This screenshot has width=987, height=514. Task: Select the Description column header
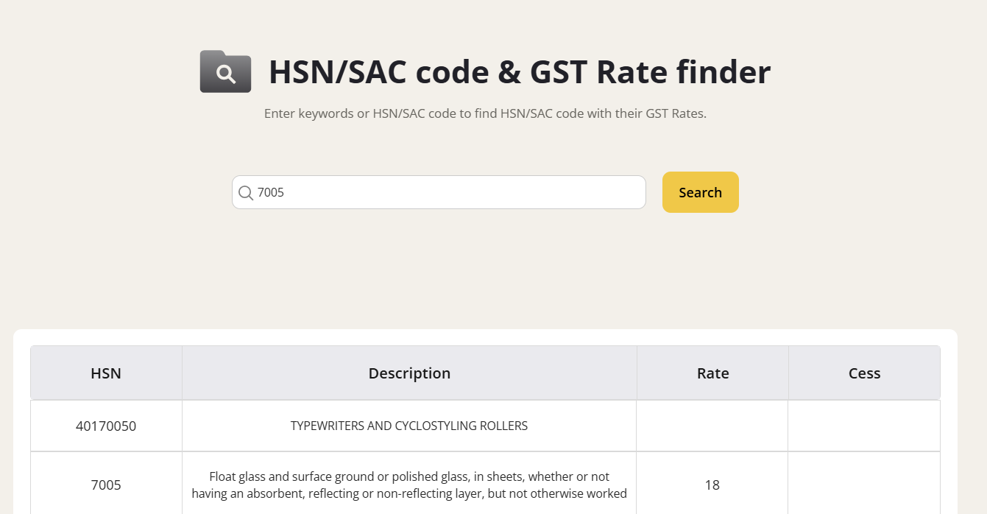(409, 373)
